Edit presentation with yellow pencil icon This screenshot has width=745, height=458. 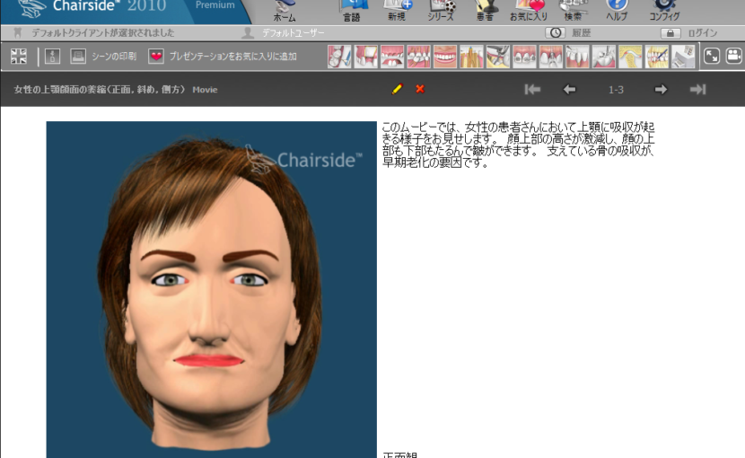coord(397,89)
